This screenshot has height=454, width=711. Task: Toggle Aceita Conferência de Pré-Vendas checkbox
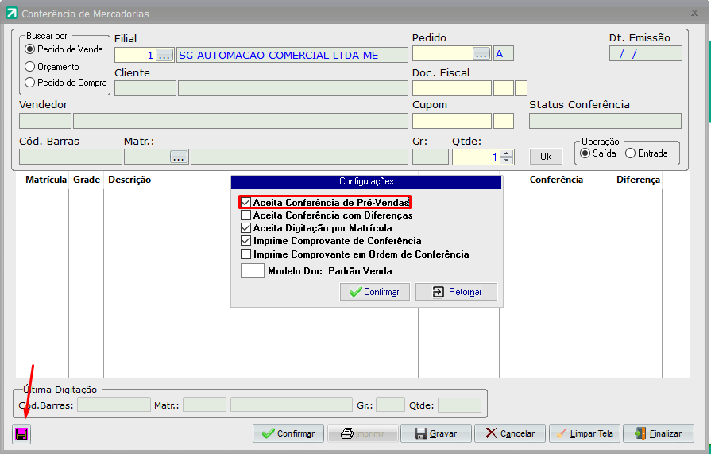(246, 203)
